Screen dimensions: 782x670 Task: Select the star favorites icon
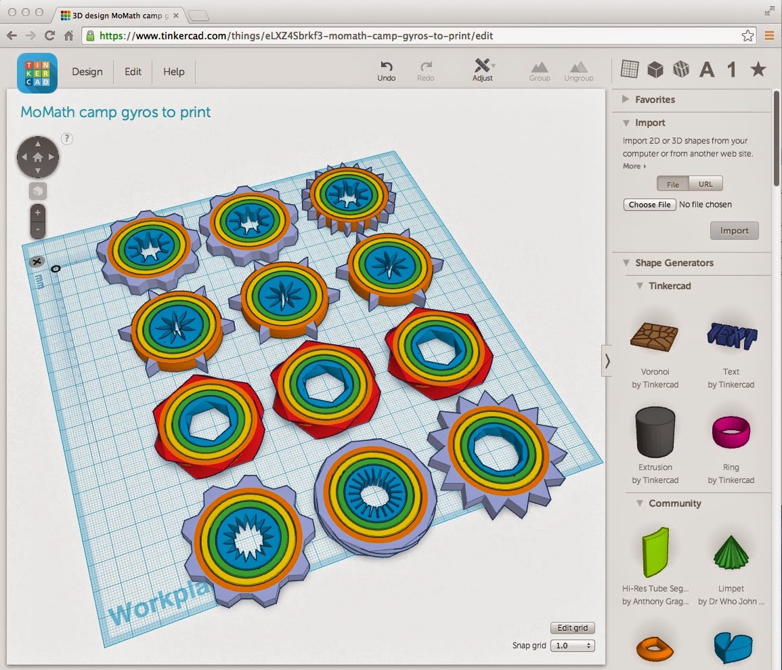[758, 69]
